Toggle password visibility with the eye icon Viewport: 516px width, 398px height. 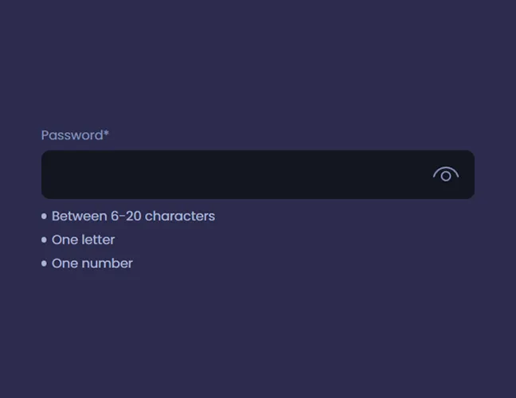click(x=445, y=174)
